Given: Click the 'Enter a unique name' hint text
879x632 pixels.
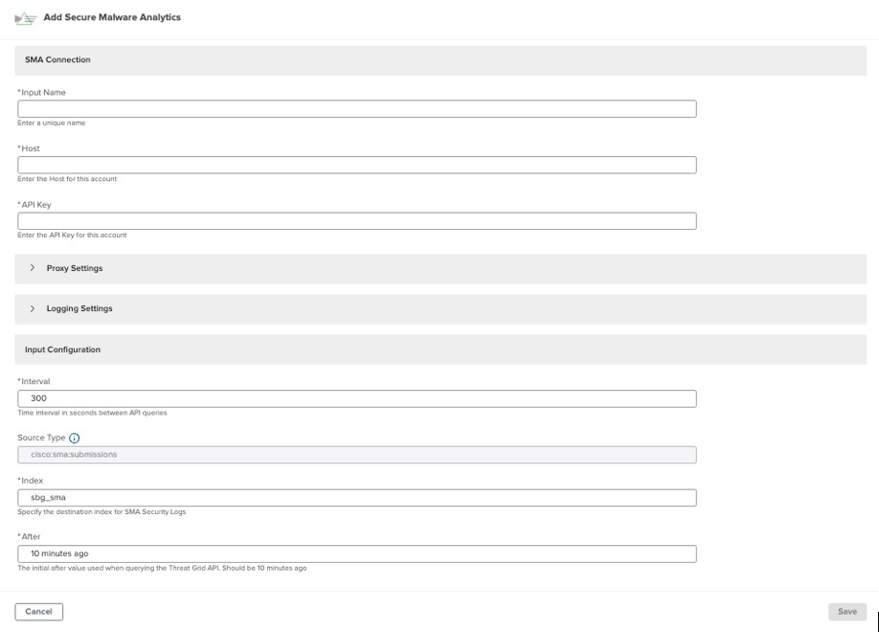Looking at the screenshot, I should click(52, 124).
